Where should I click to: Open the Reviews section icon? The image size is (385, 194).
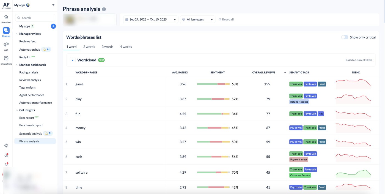(6, 31)
